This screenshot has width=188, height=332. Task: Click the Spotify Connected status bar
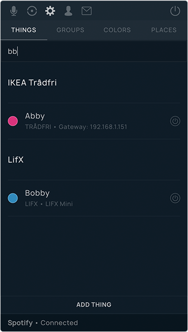click(x=94, y=323)
